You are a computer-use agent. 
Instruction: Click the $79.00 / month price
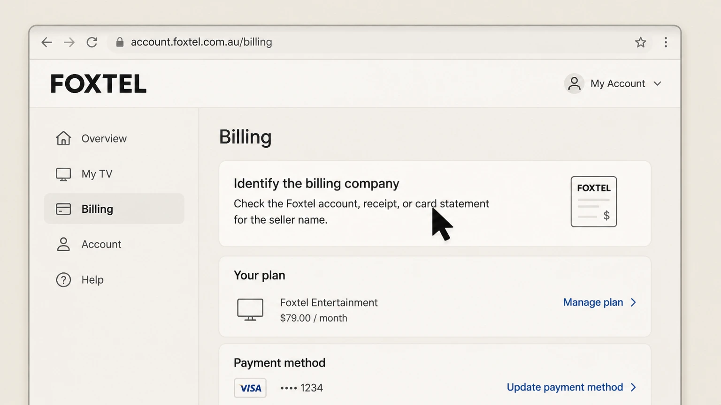[x=314, y=318]
